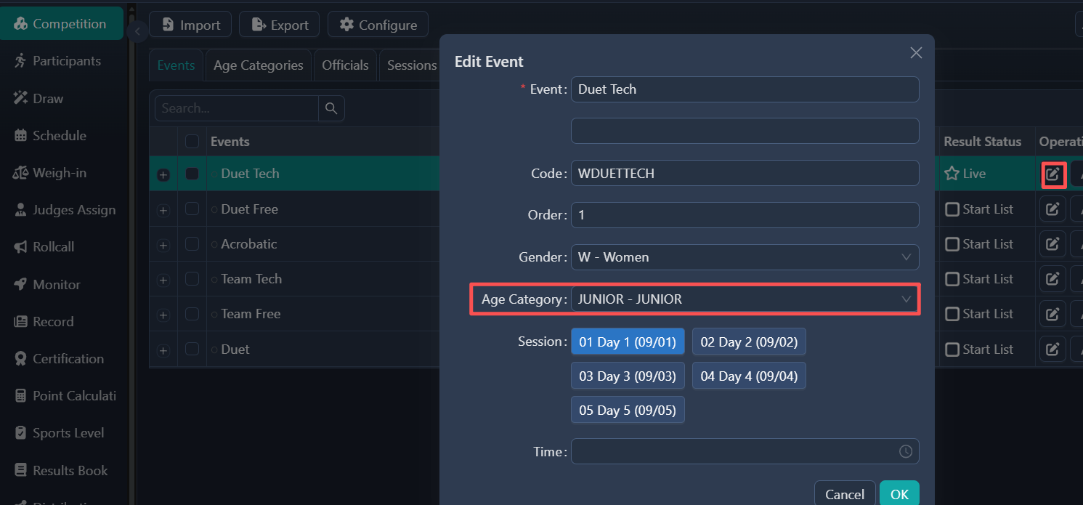
Task: Switch to the Age Categories tab
Action: pyautogui.click(x=259, y=65)
